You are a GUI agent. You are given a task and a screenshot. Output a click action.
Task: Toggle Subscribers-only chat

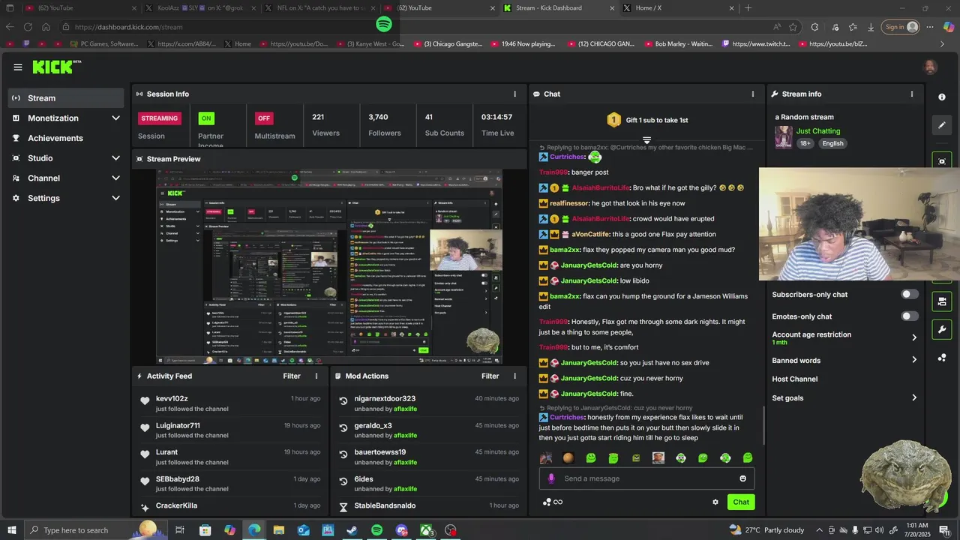coord(909,295)
